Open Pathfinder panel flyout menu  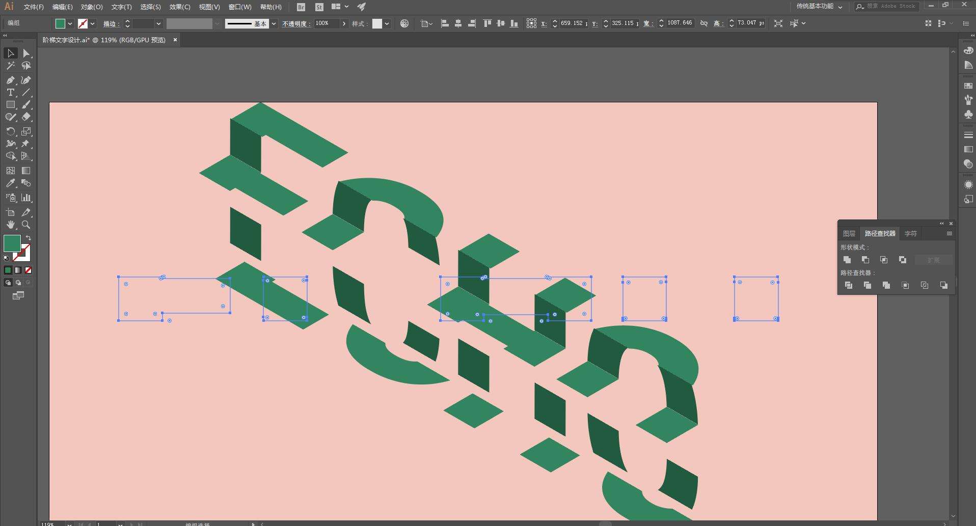coord(950,233)
